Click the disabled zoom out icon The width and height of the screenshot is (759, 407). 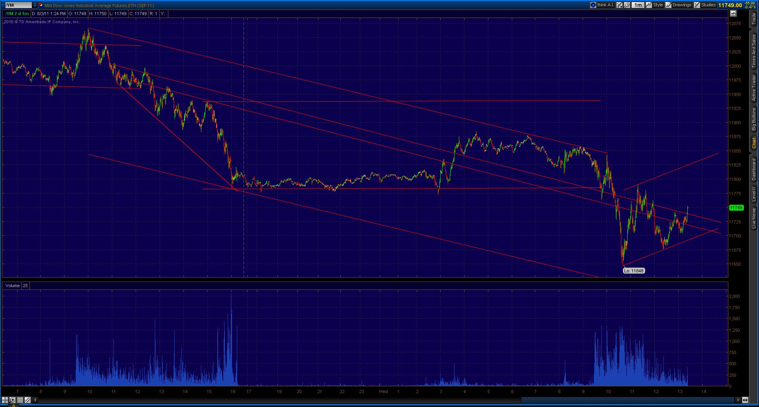point(20,400)
